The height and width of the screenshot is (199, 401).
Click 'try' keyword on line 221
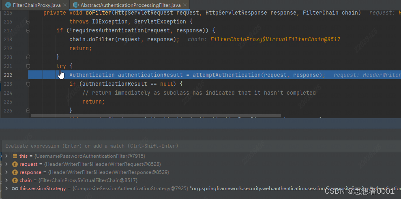pyautogui.click(x=61, y=66)
